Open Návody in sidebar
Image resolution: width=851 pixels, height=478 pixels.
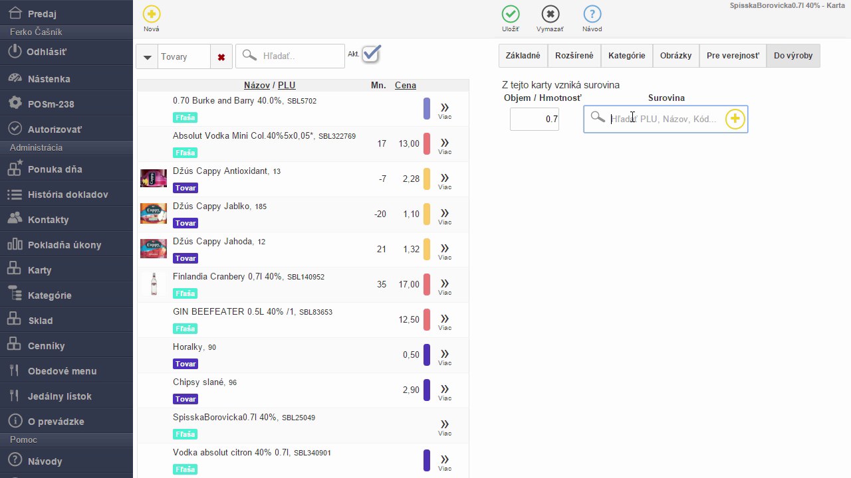[x=66, y=461]
